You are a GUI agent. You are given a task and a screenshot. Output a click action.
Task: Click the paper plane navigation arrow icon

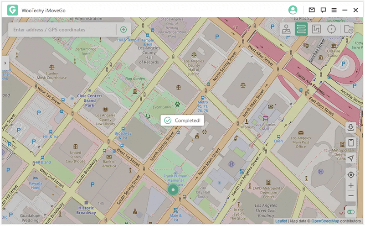coord(350,158)
